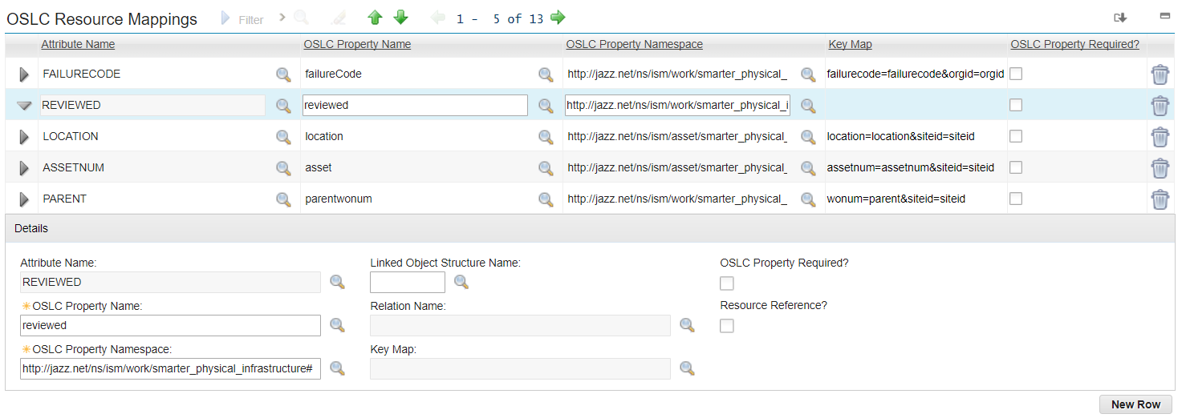Sort by Attribute Name column header
1190x418 pixels.
pos(78,45)
